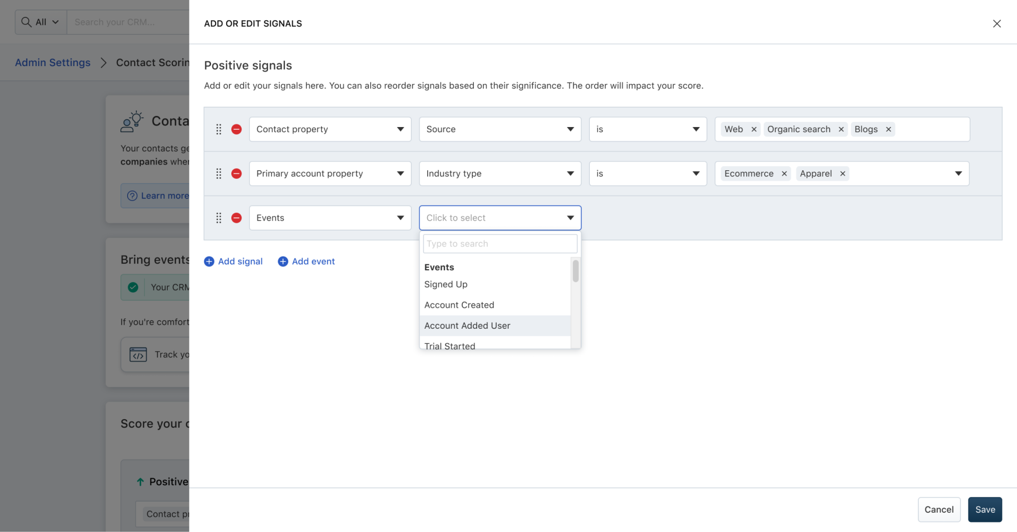Remove the Events signal row
1017x532 pixels.
pyautogui.click(x=236, y=218)
